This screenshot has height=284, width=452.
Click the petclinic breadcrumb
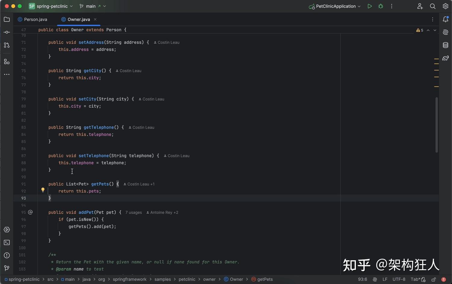click(x=187, y=279)
